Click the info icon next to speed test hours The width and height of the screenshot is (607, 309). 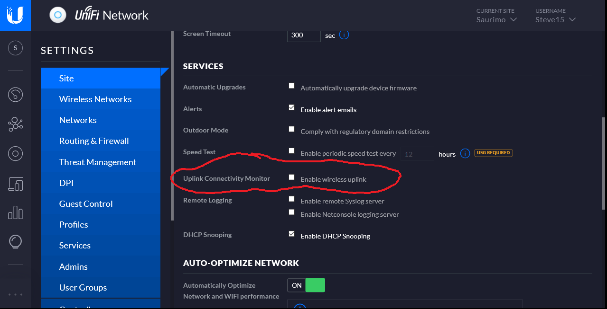tap(465, 154)
